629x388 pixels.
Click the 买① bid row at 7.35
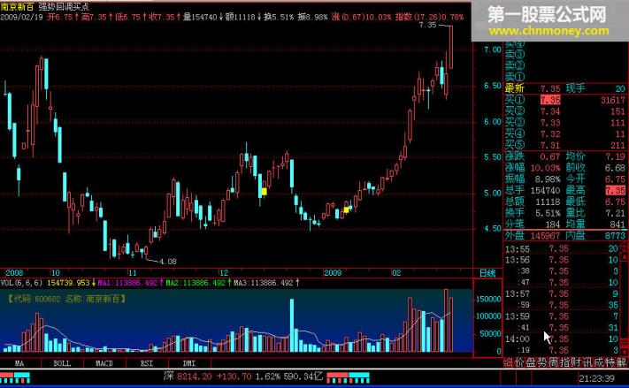pos(564,100)
